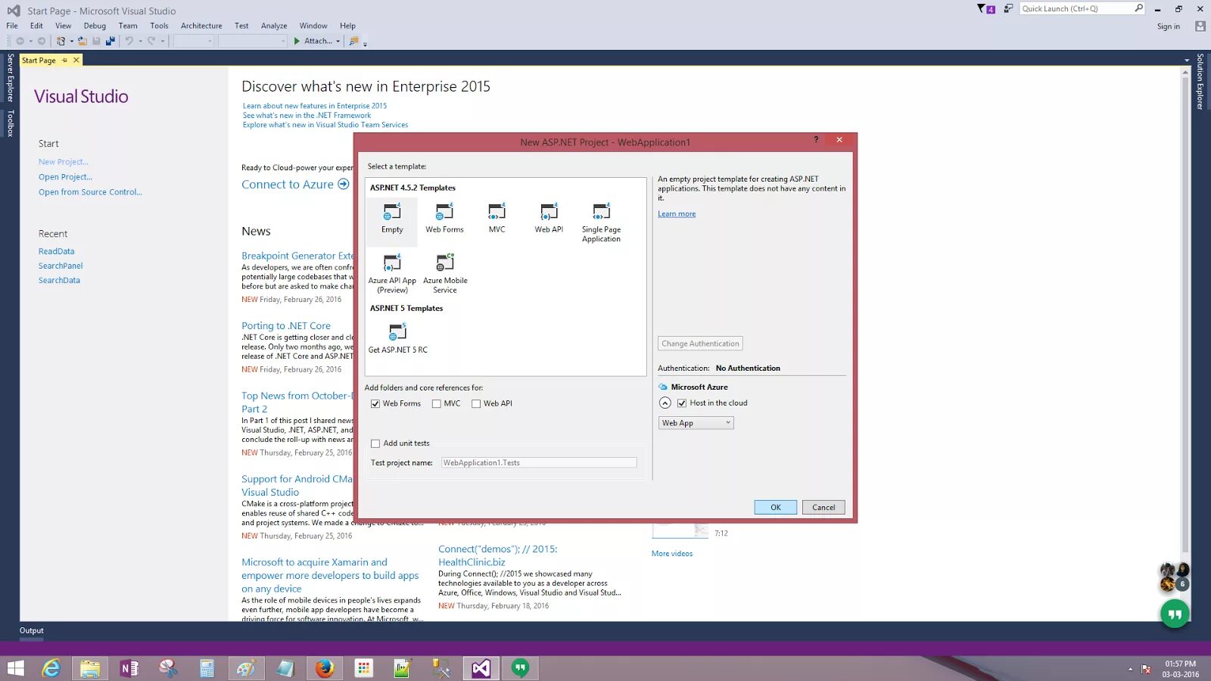The width and height of the screenshot is (1211, 681).
Task: Open the File menu
Action: (12, 26)
